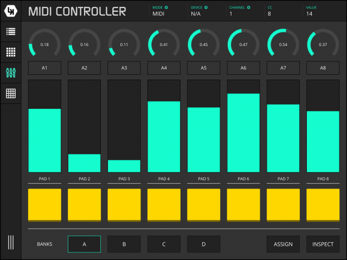This screenshot has height=260, width=347.
Task: Switch to bank D
Action: tap(204, 244)
